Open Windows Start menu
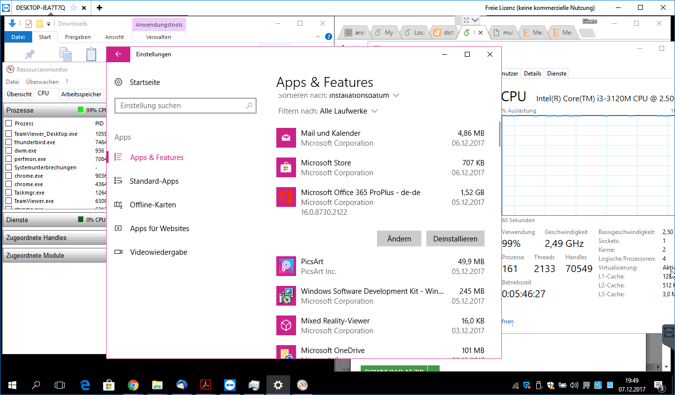 (x=12, y=385)
